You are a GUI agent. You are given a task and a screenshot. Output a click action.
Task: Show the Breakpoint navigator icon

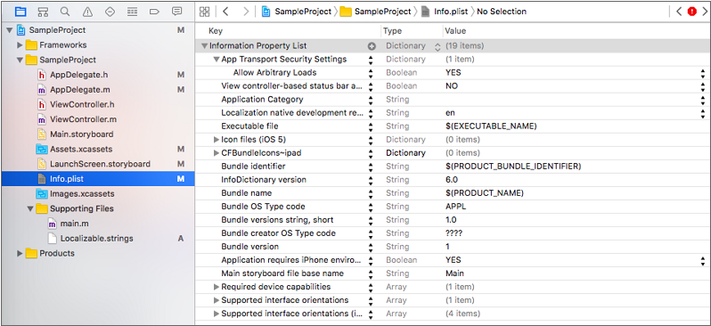(x=154, y=12)
